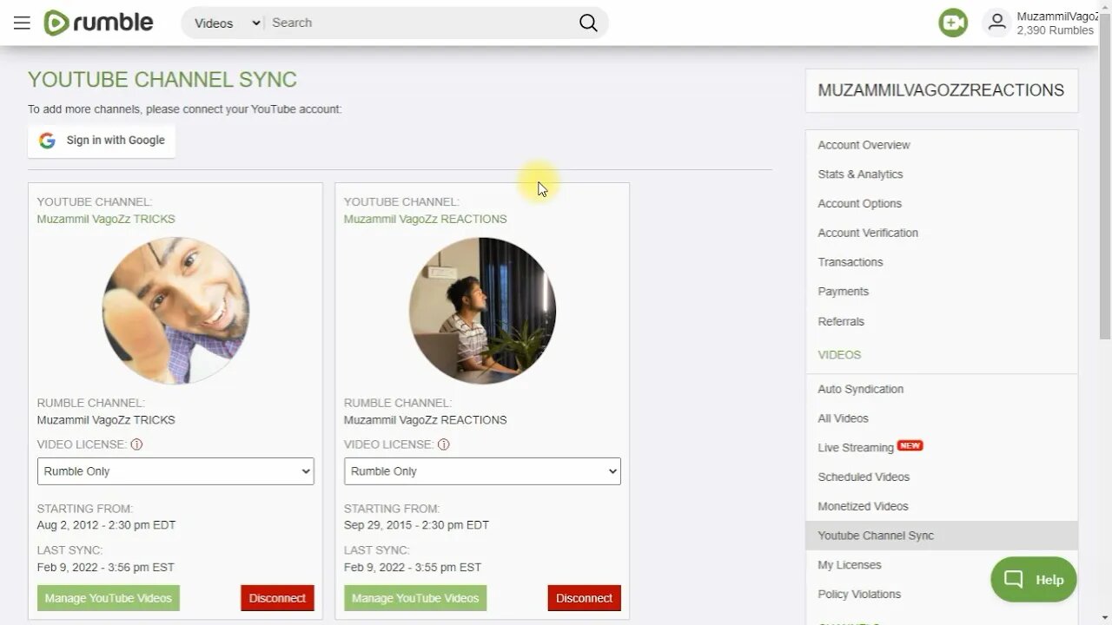Image resolution: width=1112 pixels, height=625 pixels.
Task: Click the YOUTUBE CHANNEL SYNC heading
Action: point(162,80)
